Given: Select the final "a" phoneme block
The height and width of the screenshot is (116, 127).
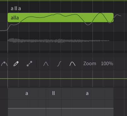Looking at the screenshot, I should [x=87, y=93].
